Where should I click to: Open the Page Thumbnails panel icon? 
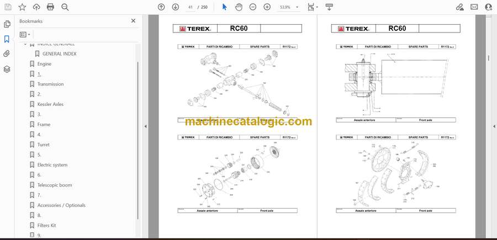tap(7, 24)
